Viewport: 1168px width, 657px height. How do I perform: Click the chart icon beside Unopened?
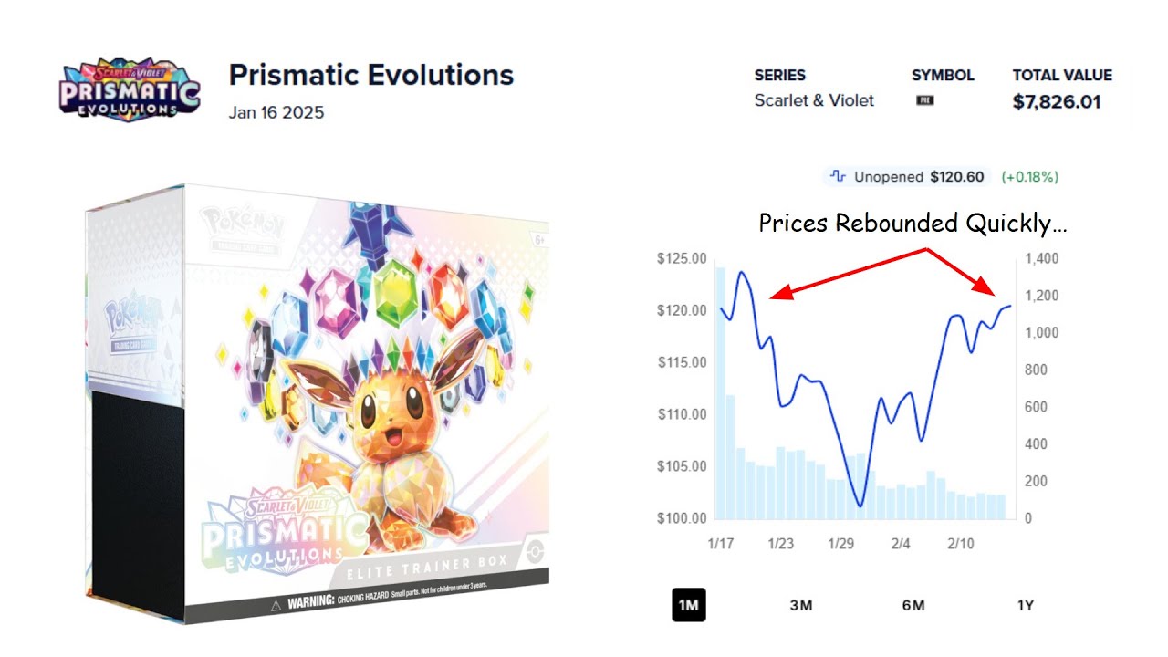click(x=837, y=176)
